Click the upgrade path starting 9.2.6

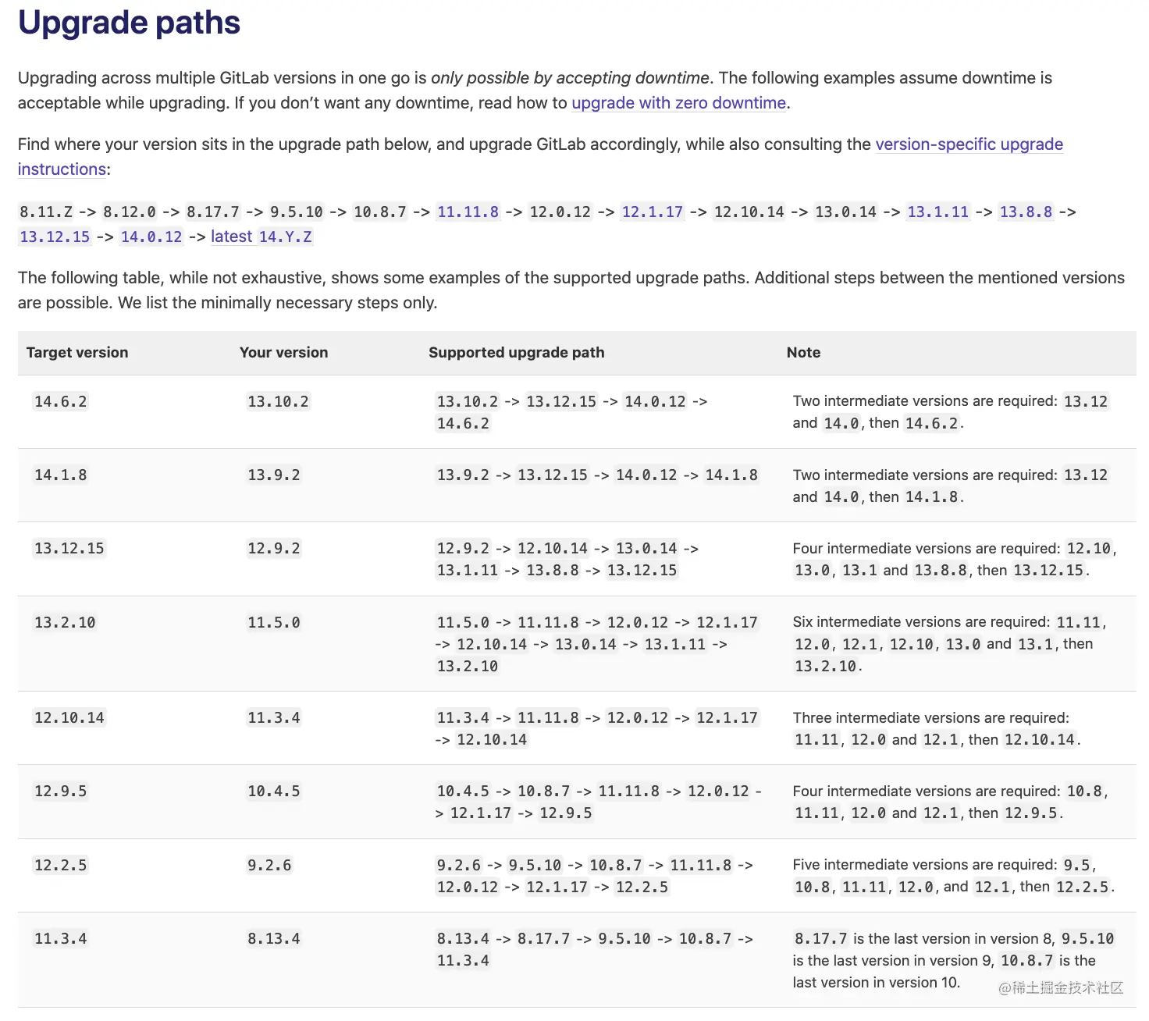[594, 876]
